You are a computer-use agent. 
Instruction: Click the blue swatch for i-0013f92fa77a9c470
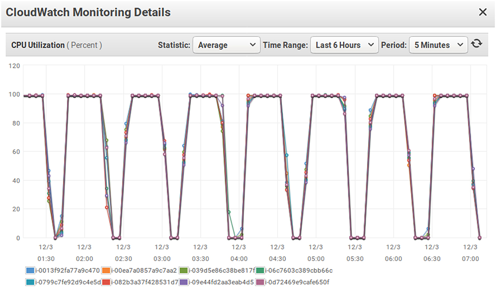30,271
